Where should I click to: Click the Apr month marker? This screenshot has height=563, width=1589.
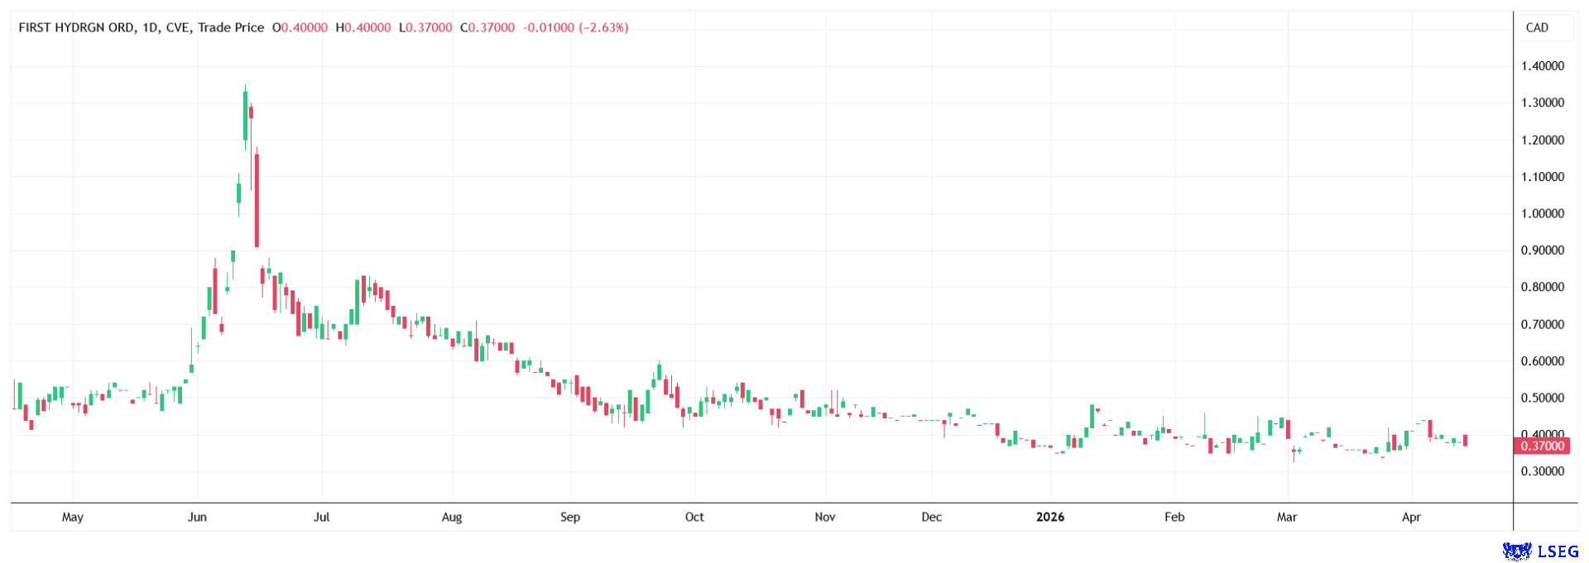pyautogui.click(x=1411, y=517)
